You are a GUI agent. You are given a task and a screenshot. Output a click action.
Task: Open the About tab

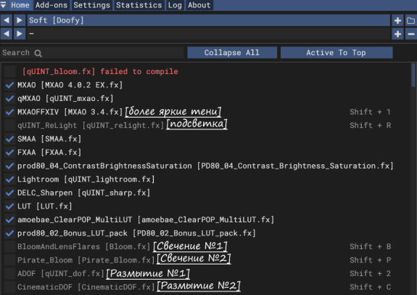point(199,5)
